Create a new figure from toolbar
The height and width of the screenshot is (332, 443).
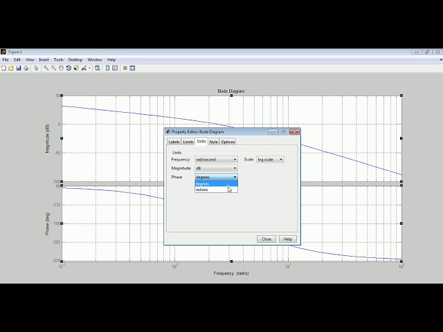(3, 68)
